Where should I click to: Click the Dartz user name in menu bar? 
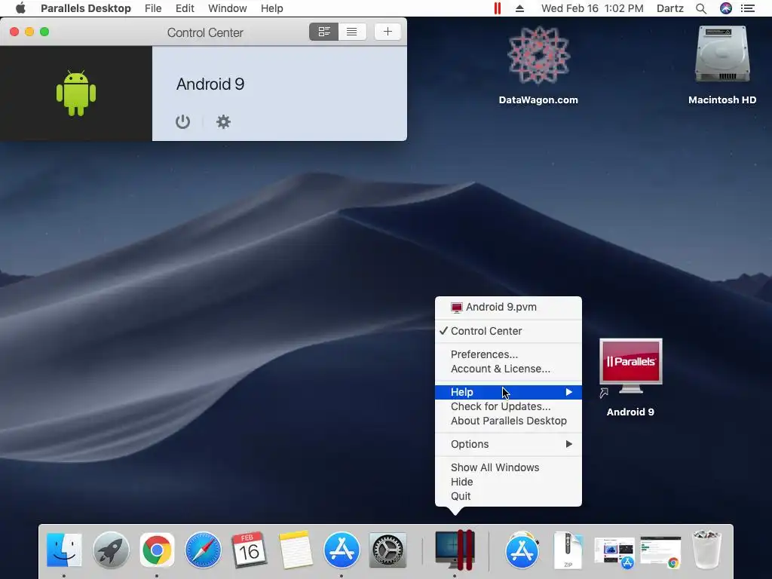(x=670, y=8)
